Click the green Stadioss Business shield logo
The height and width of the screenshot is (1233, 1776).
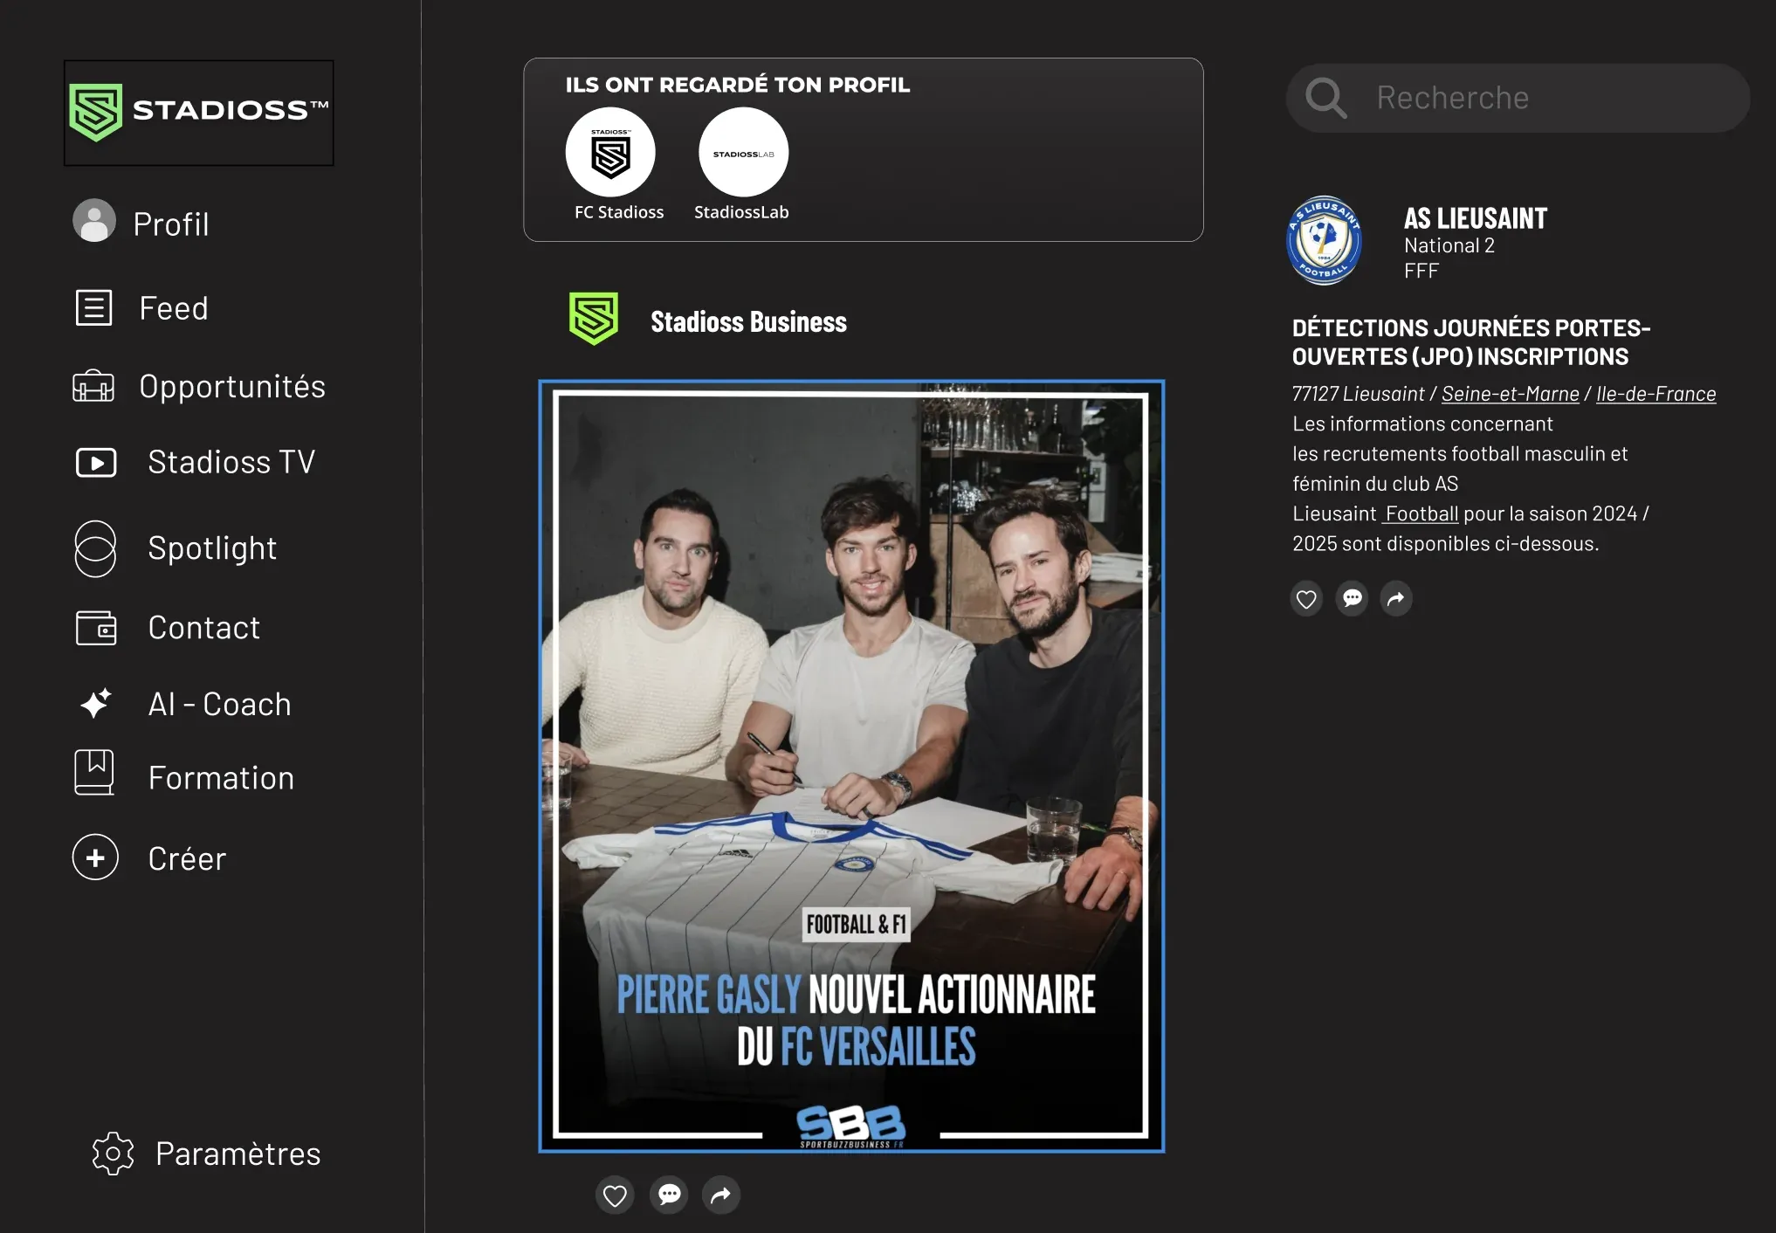tap(594, 319)
